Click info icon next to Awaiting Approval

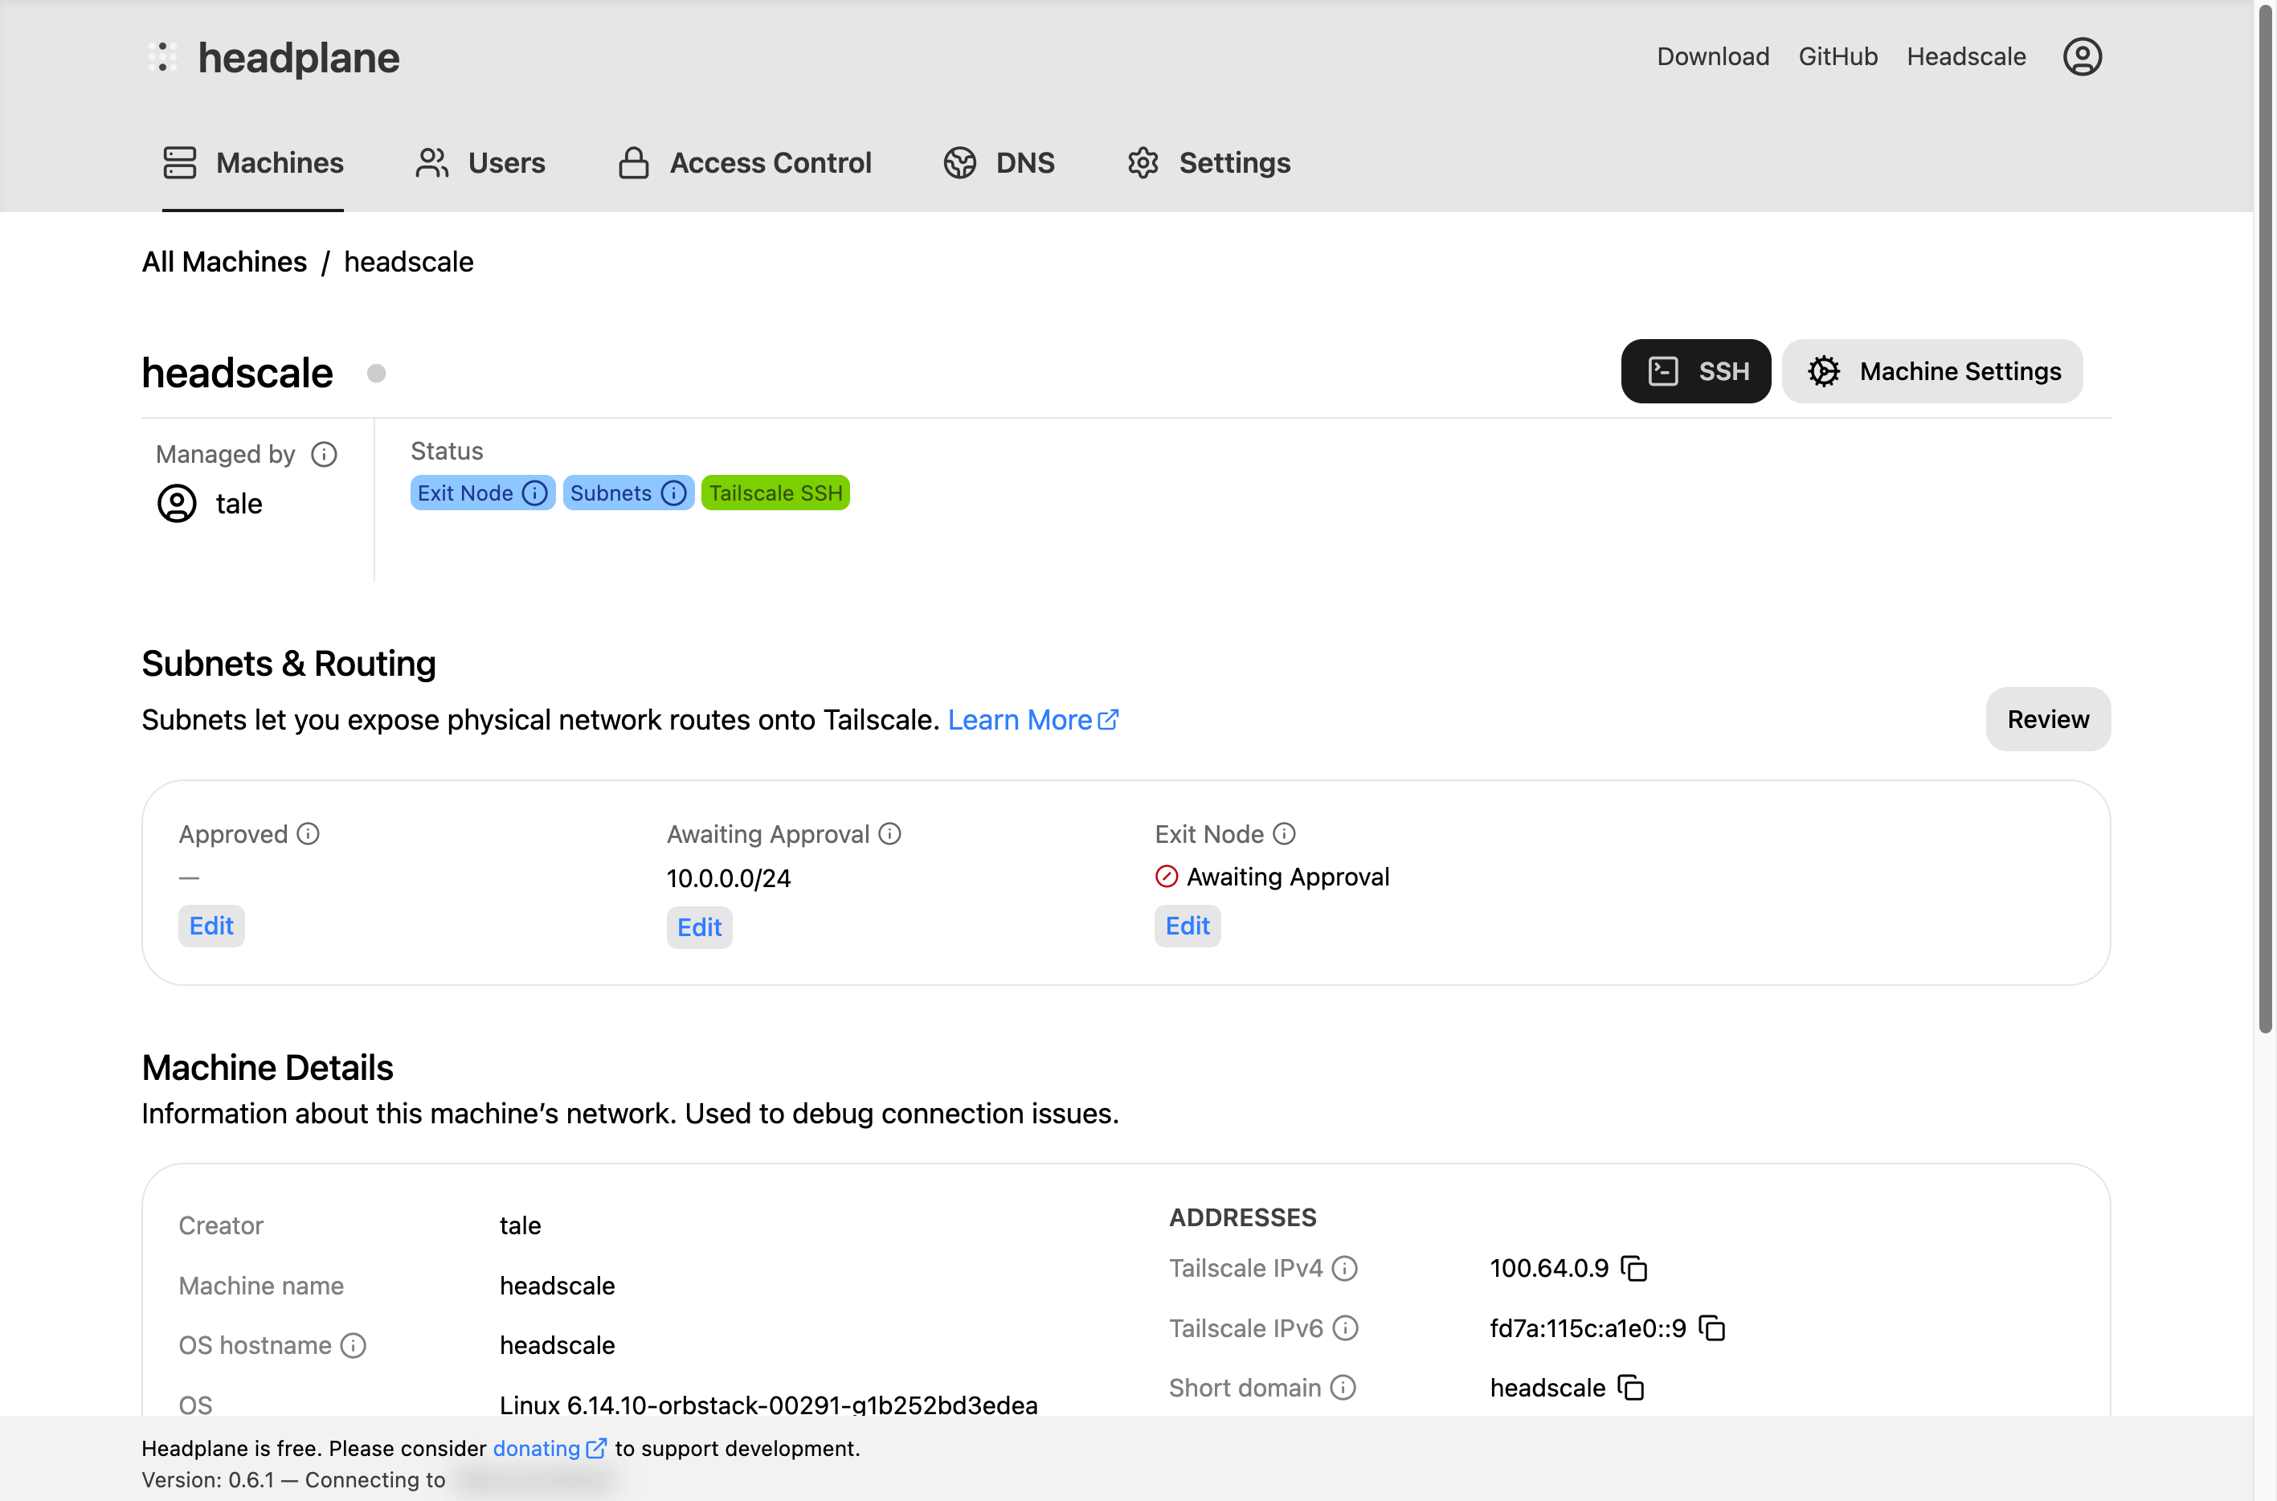(x=890, y=834)
